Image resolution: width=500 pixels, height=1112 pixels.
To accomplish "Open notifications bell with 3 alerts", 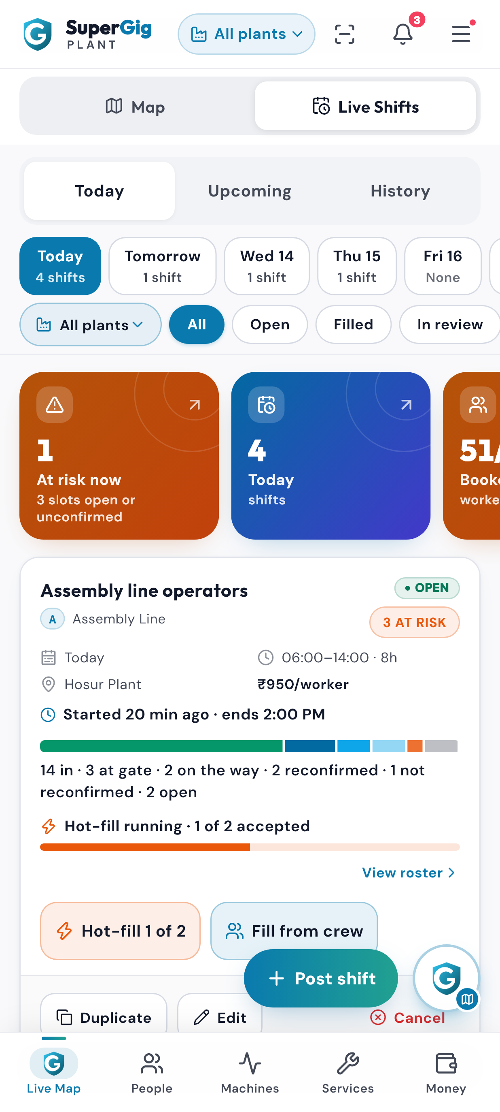I will click(403, 34).
